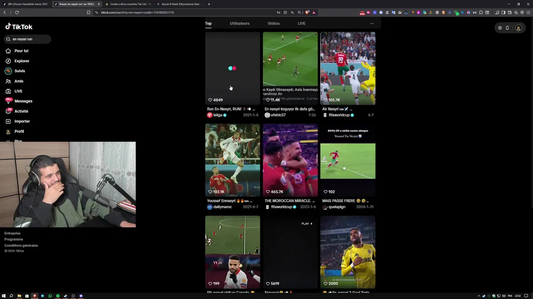Open THE MOROCCAN MIRACLE video with 465.7K likes
Image resolution: width=533 pixels, height=299 pixels.
coord(290,160)
